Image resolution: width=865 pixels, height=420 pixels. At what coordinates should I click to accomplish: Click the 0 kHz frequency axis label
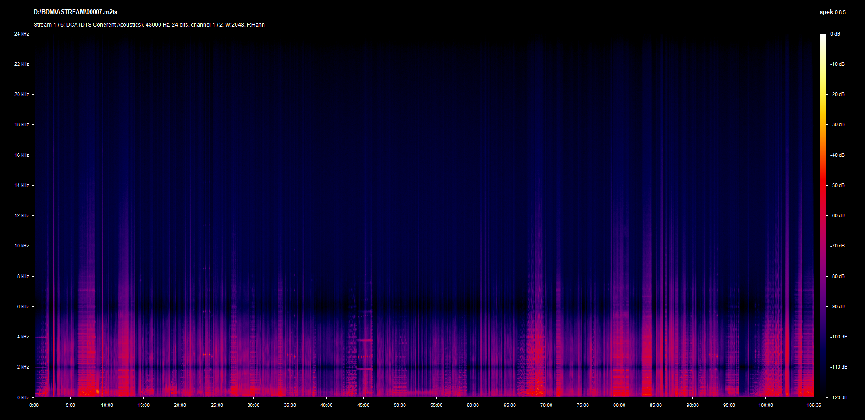pos(23,397)
